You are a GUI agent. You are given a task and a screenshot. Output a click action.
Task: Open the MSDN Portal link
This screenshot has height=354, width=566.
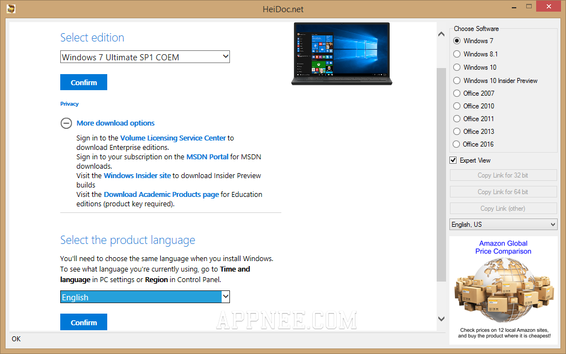coord(207,157)
